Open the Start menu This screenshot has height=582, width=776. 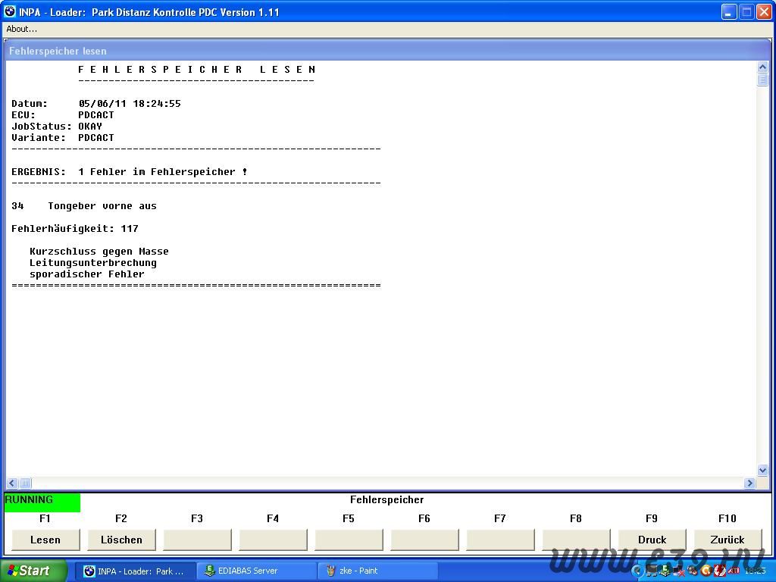tap(33, 571)
